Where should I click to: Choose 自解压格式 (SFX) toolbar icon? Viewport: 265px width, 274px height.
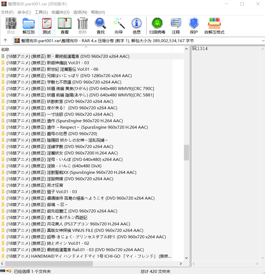coord(214,26)
